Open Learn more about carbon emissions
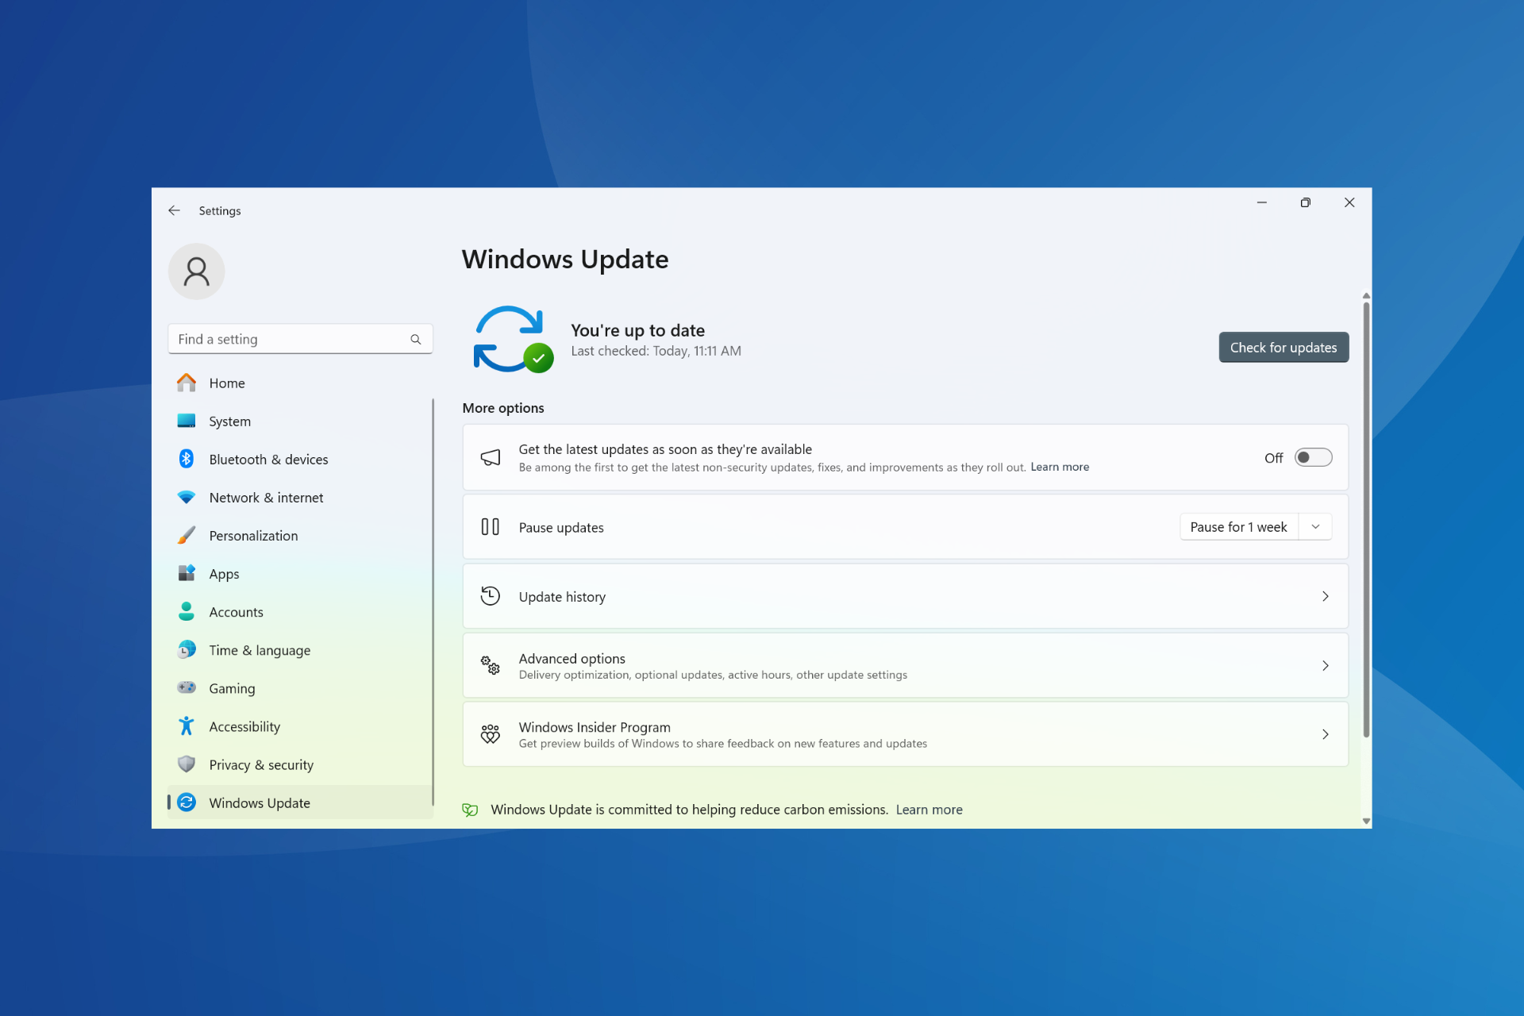The image size is (1524, 1016). point(929,810)
